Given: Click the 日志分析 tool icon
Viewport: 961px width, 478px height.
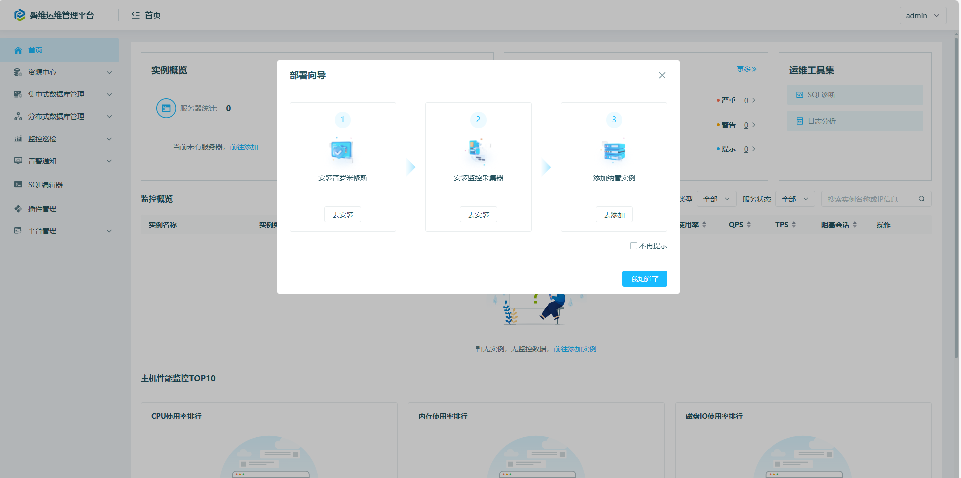Looking at the screenshot, I should pos(800,121).
